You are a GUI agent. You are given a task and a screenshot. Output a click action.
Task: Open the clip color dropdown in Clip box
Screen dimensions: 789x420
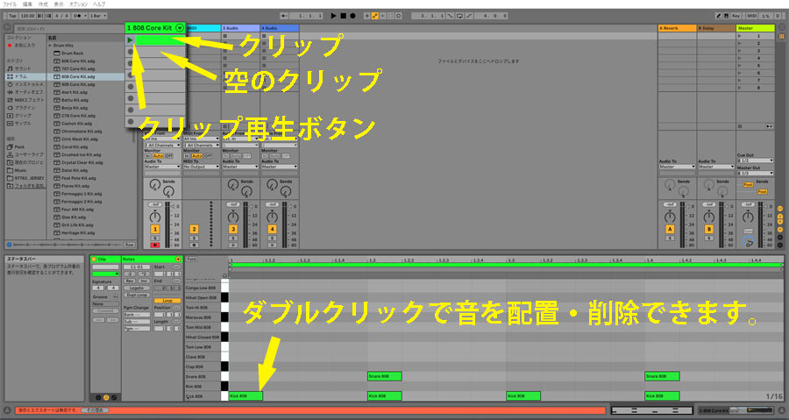106,274
